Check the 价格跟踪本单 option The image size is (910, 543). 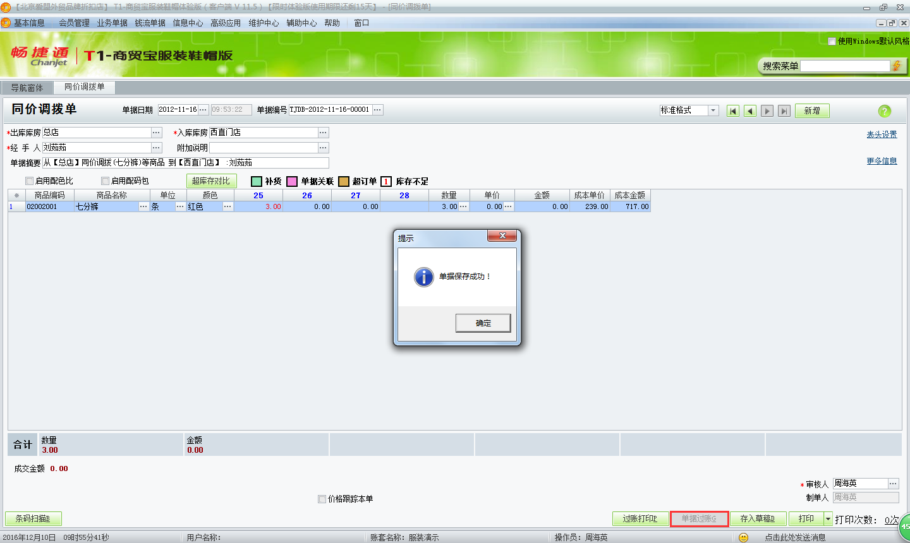coord(322,499)
